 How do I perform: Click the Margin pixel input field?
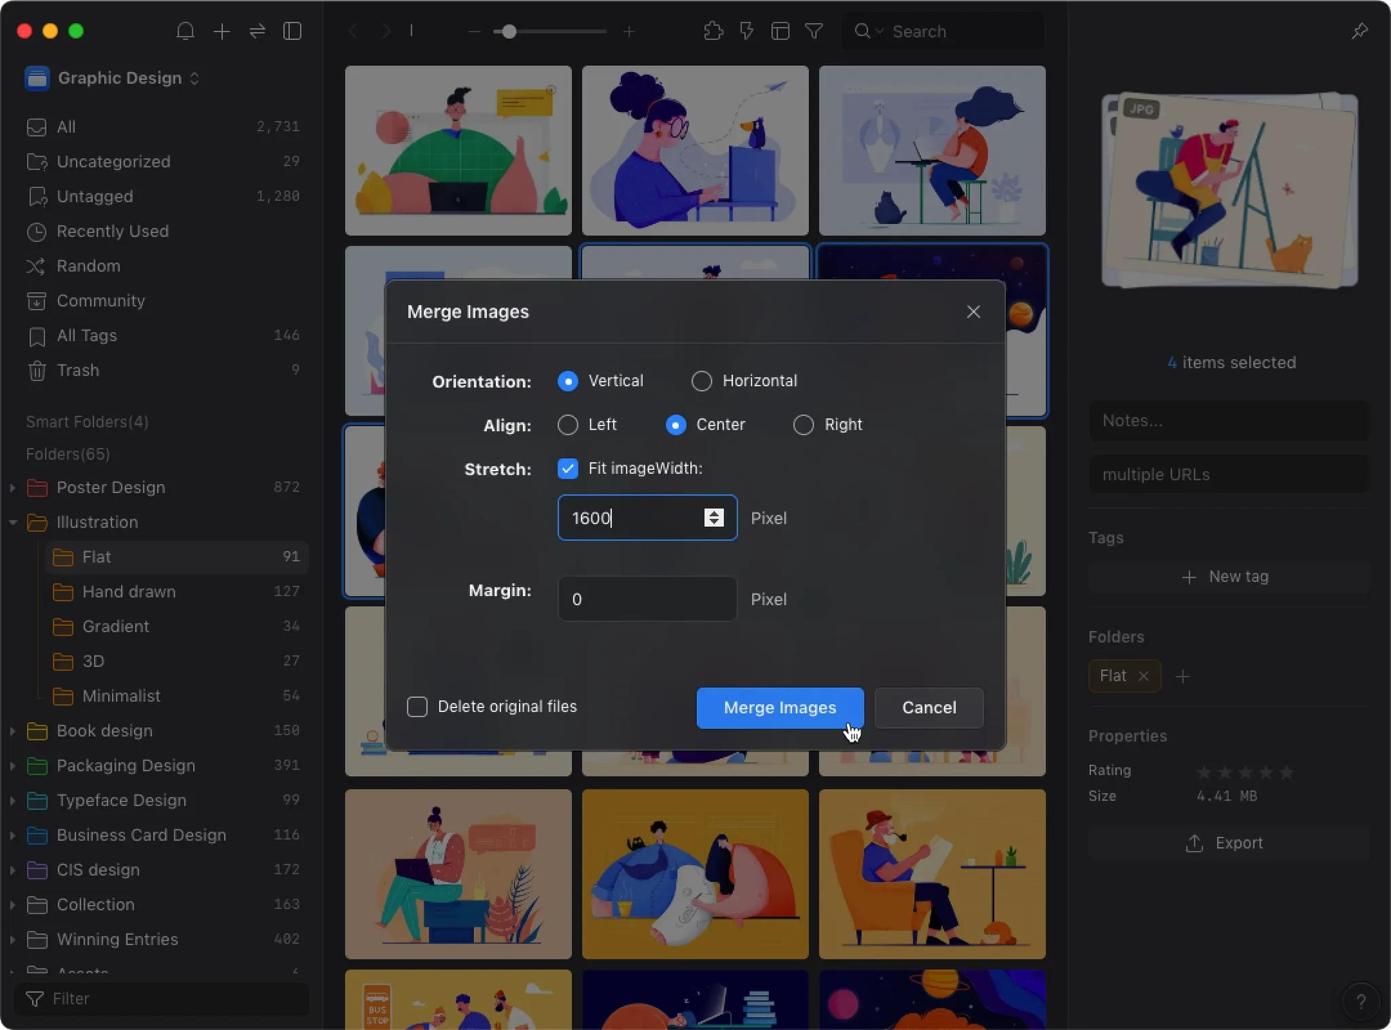[647, 599]
